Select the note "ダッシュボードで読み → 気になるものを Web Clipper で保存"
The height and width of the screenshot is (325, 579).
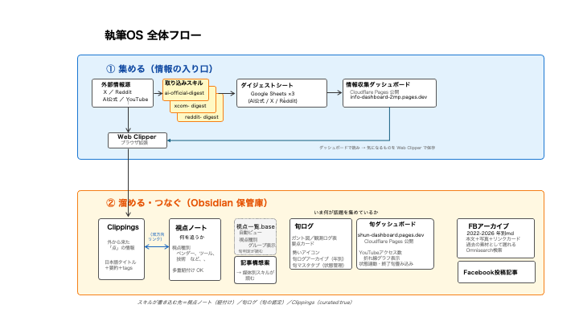click(x=377, y=148)
